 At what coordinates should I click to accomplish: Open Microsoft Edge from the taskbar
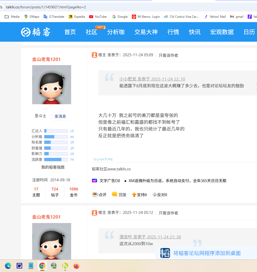[x=8, y=266]
